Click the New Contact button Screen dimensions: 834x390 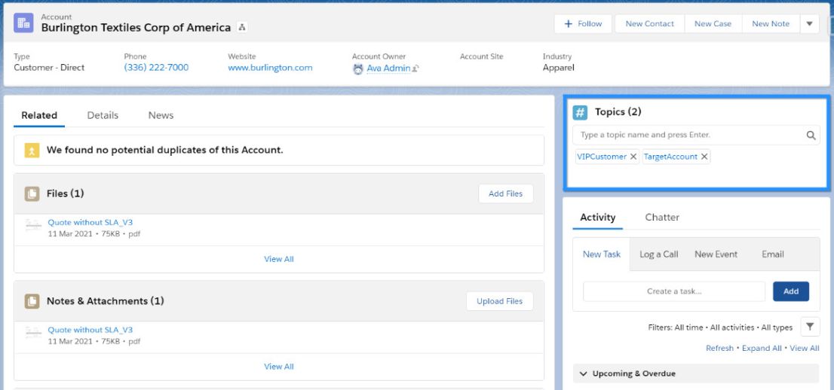pyautogui.click(x=649, y=24)
